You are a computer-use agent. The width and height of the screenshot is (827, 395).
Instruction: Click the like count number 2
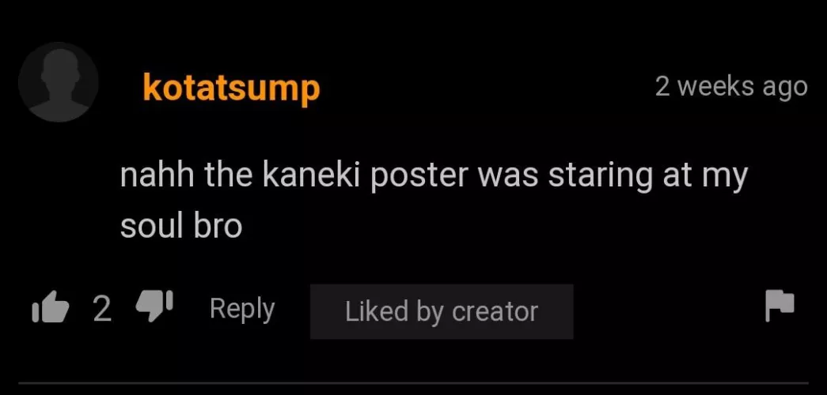coord(102,309)
